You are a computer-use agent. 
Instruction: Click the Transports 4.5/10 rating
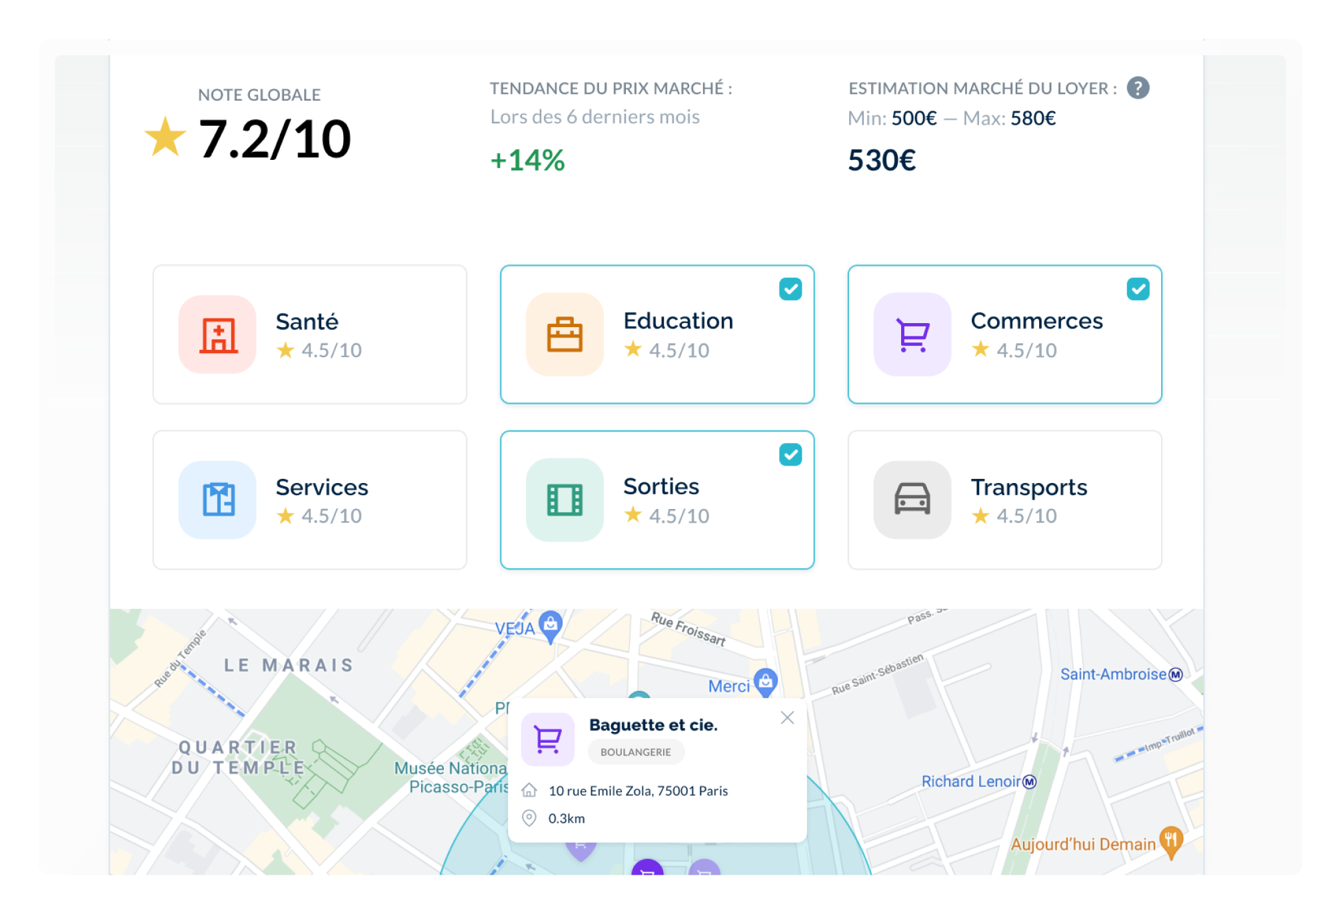[1014, 516]
